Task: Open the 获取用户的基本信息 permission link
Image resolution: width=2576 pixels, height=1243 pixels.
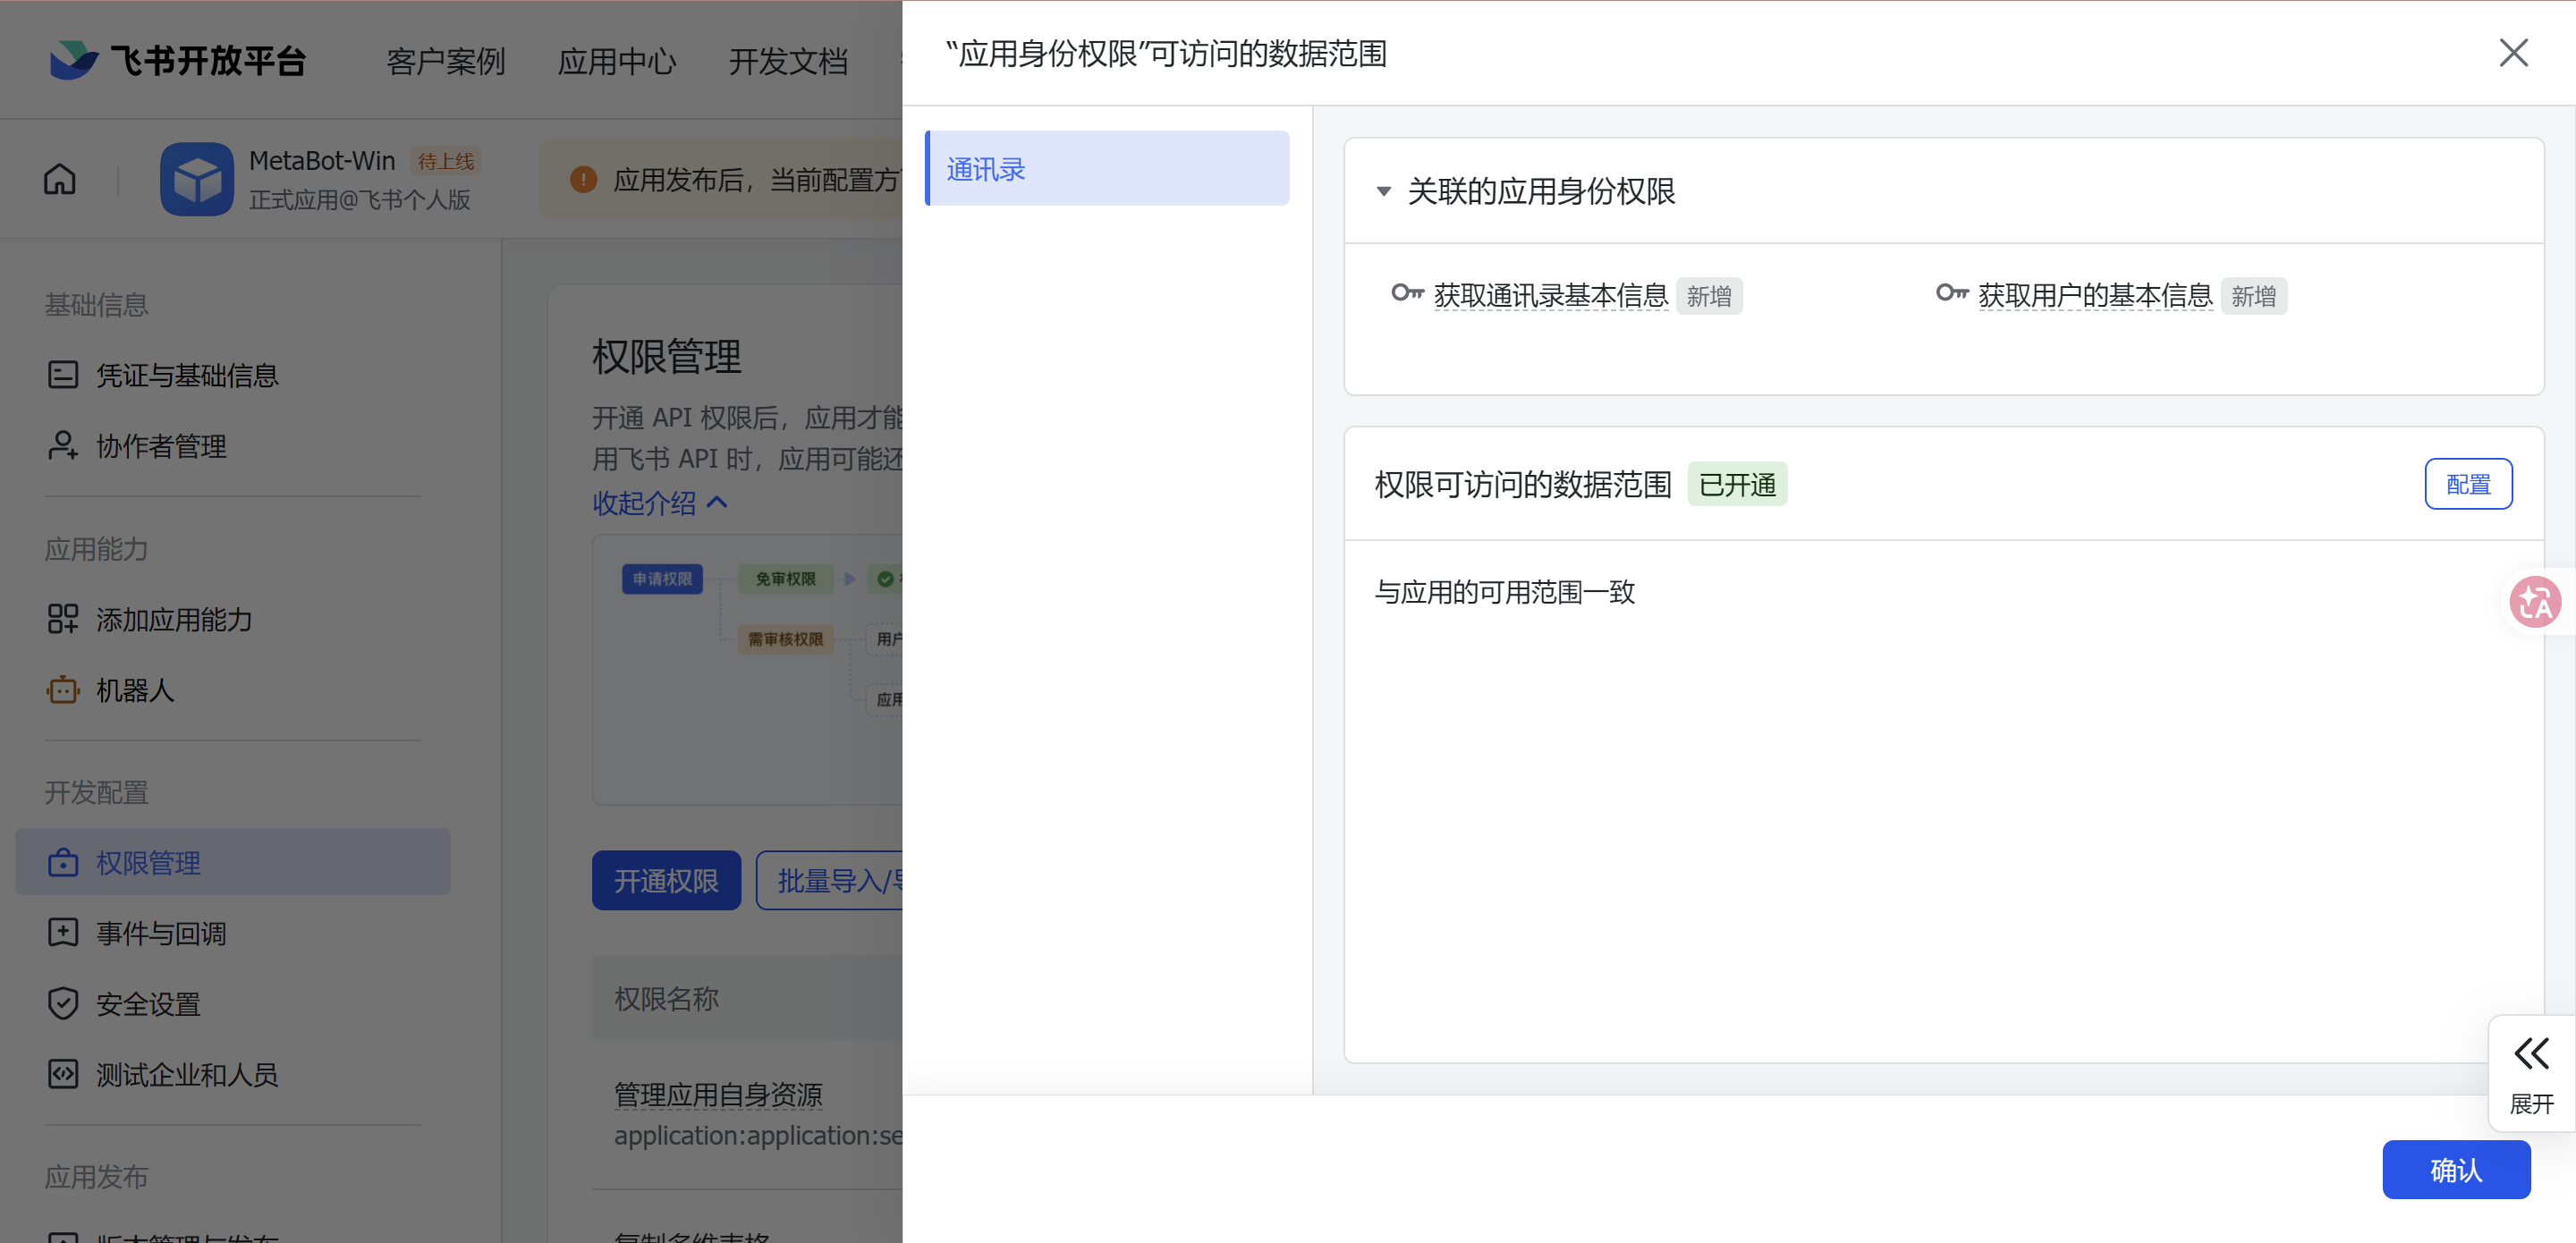Action: (x=2094, y=296)
